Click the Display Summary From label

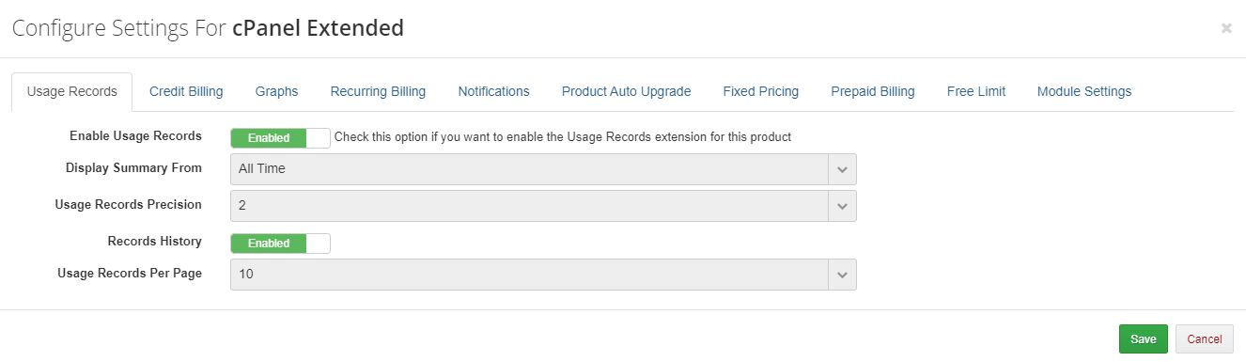133,168
